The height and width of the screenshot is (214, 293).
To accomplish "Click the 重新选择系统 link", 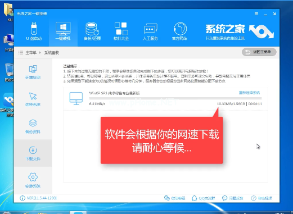I will (249, 93).
